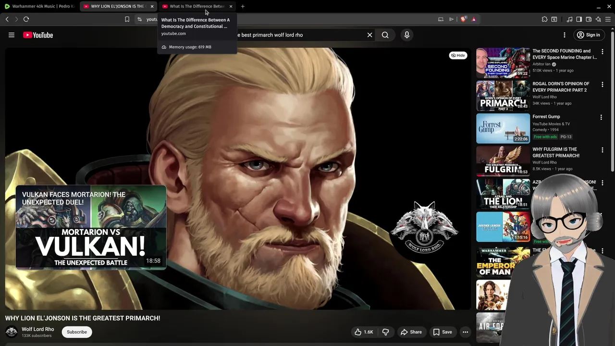The image size is (615, 346).
Task: Open Azrael and The Lion thumbnail
Action: [x=503, y=194]
